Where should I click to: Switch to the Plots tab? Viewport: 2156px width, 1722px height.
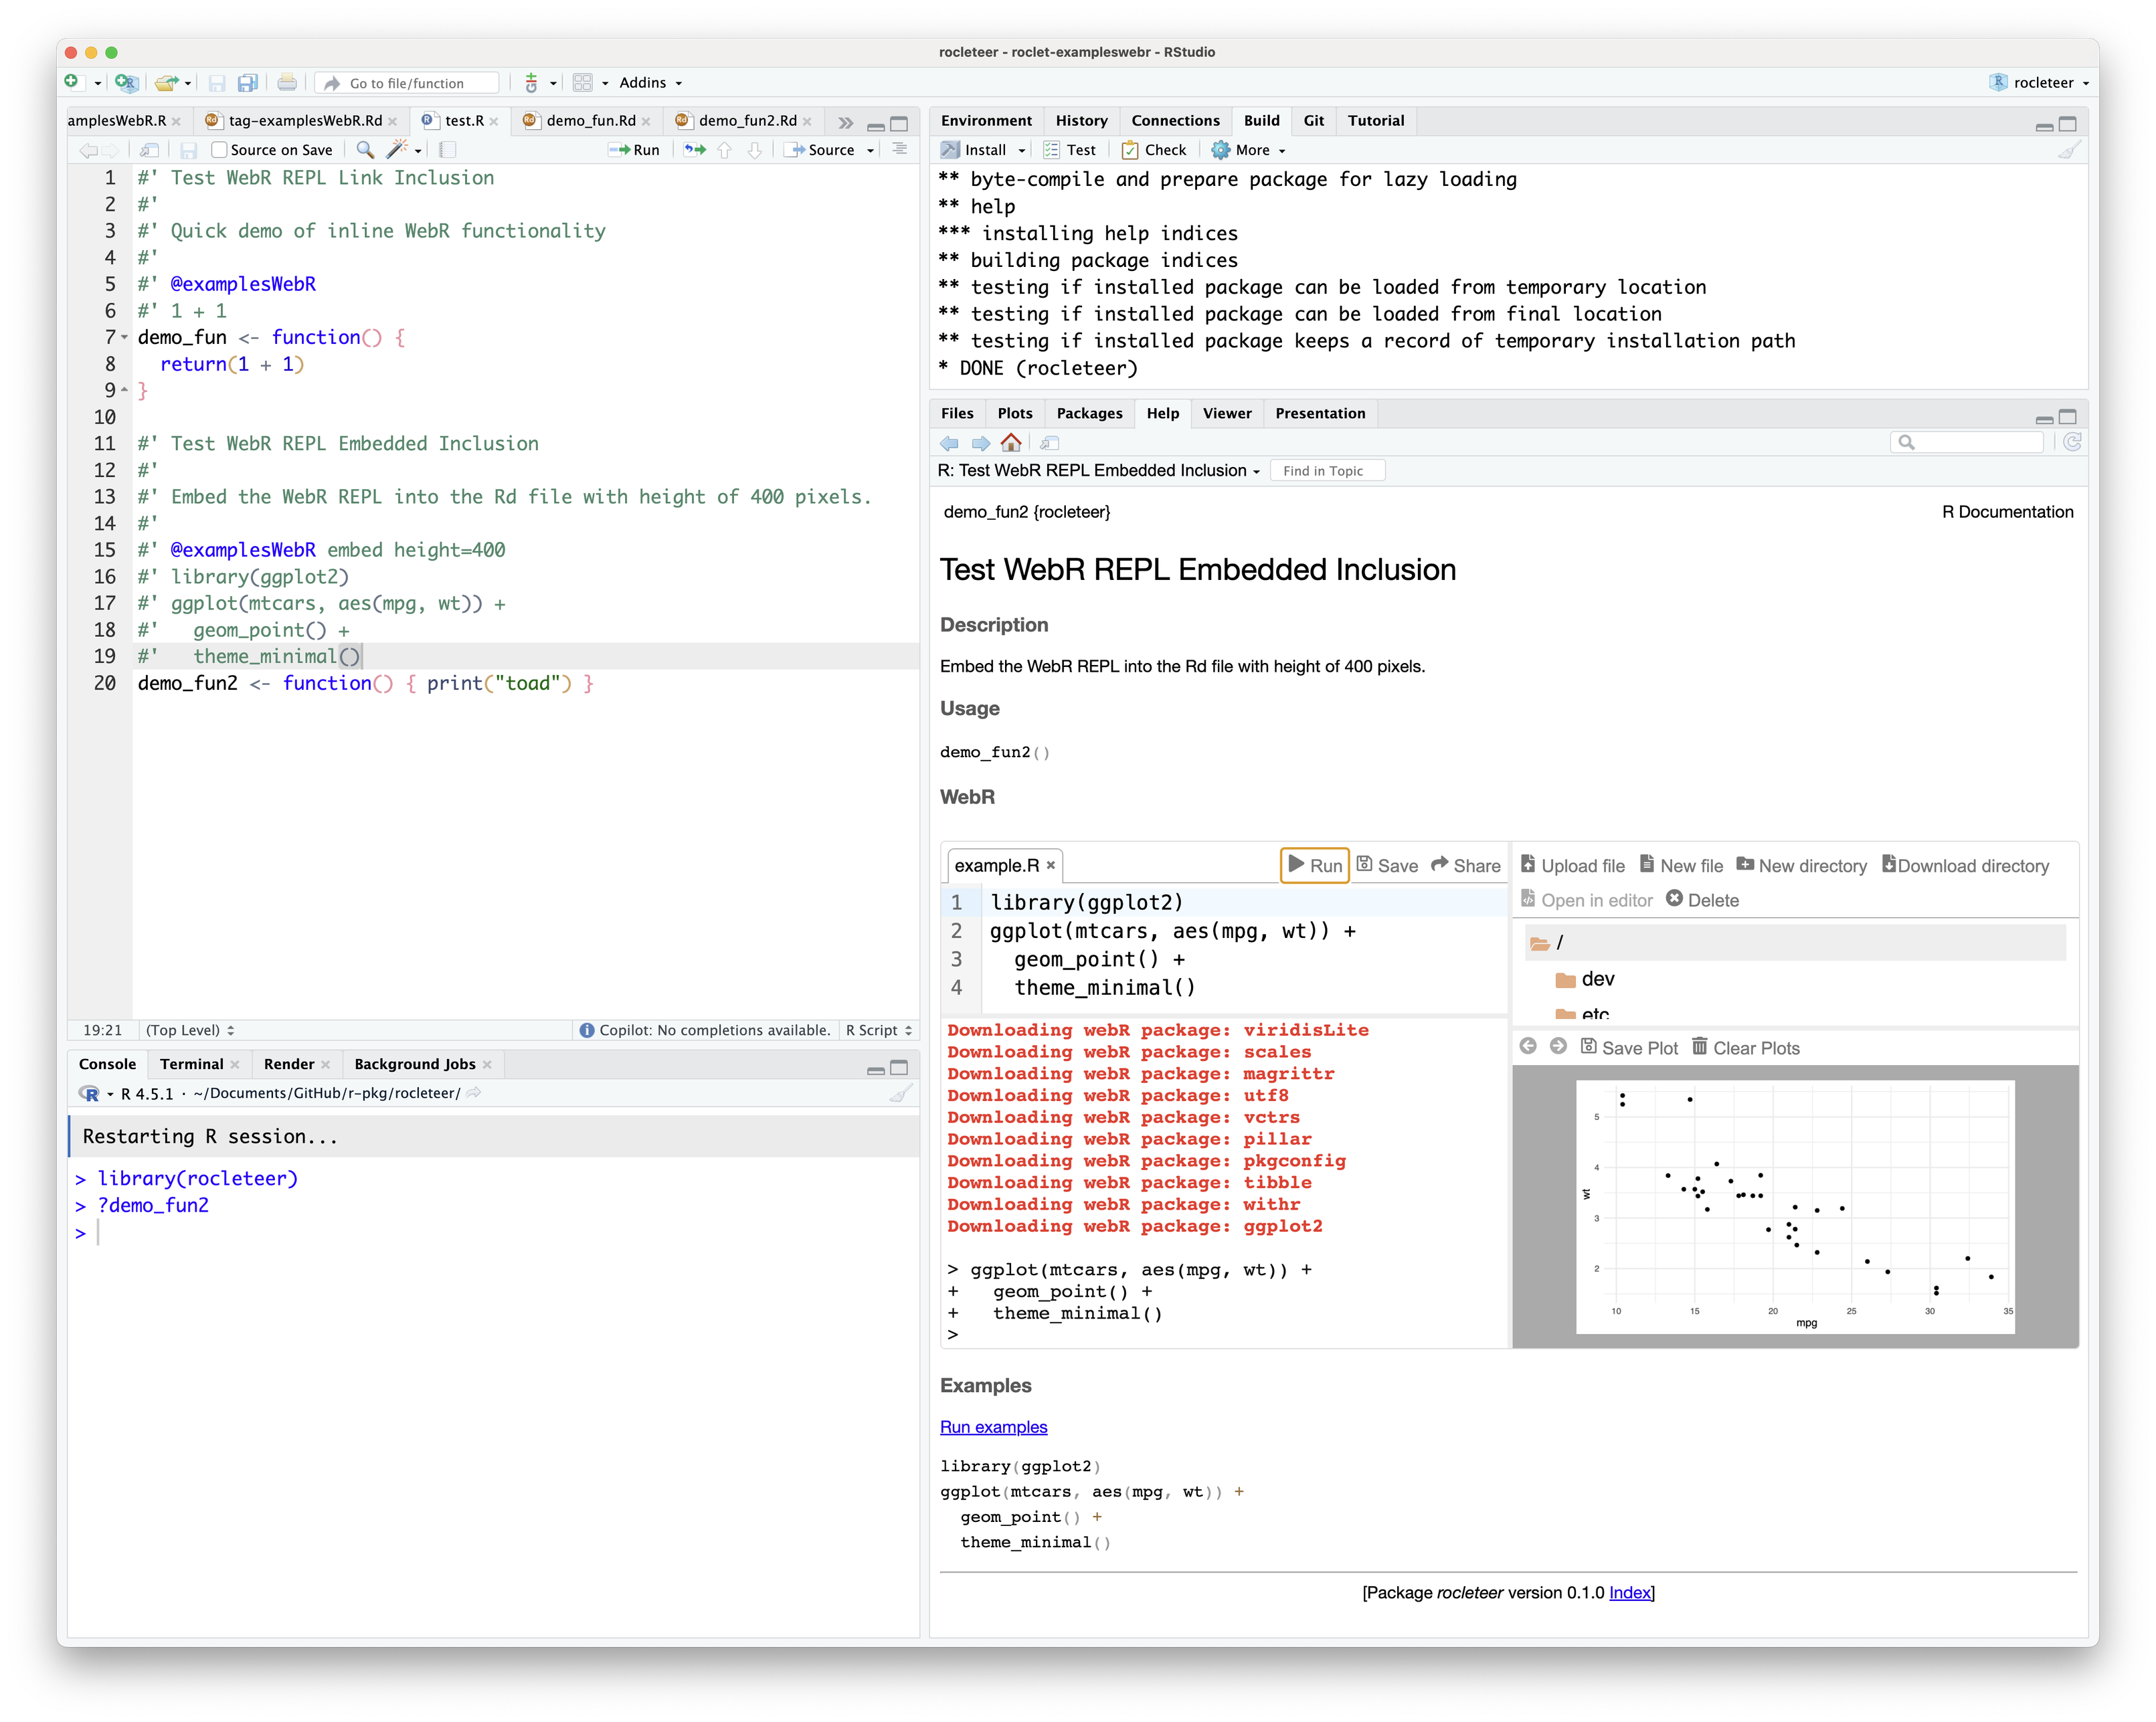[x=1014, y=413]
